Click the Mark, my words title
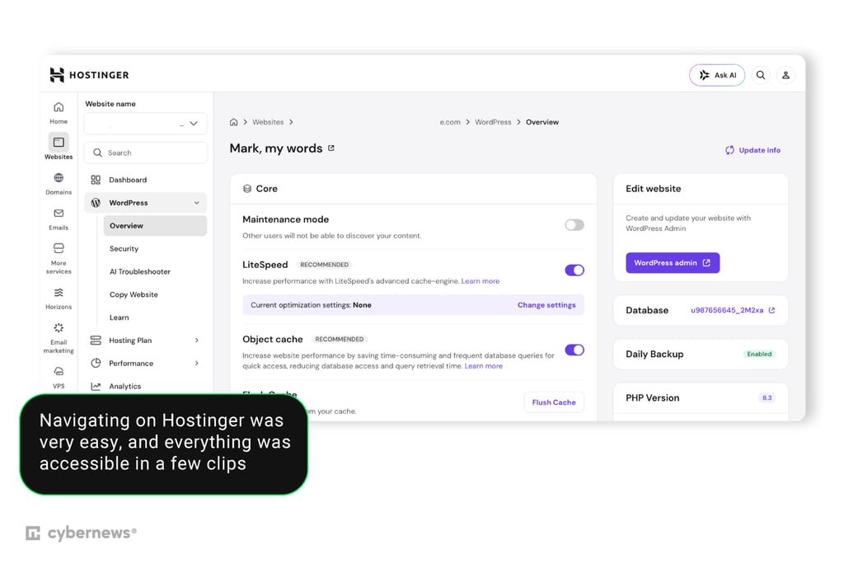844x564 pixels. 276,148
